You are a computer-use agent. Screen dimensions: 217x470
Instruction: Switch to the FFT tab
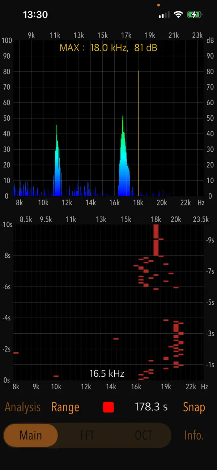[x=87, y=435]
